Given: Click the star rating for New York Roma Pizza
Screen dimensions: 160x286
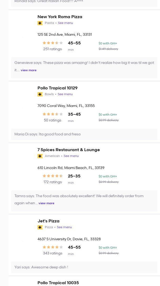Looking at the screenshot, I should (x=52, y=43).
